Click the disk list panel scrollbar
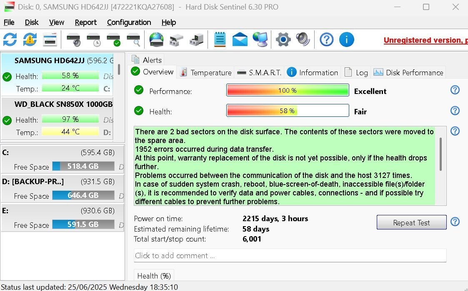 pos(119,69)
